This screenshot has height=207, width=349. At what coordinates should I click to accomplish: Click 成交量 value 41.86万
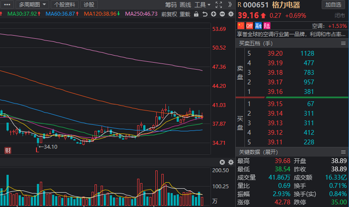coord(279,178)
